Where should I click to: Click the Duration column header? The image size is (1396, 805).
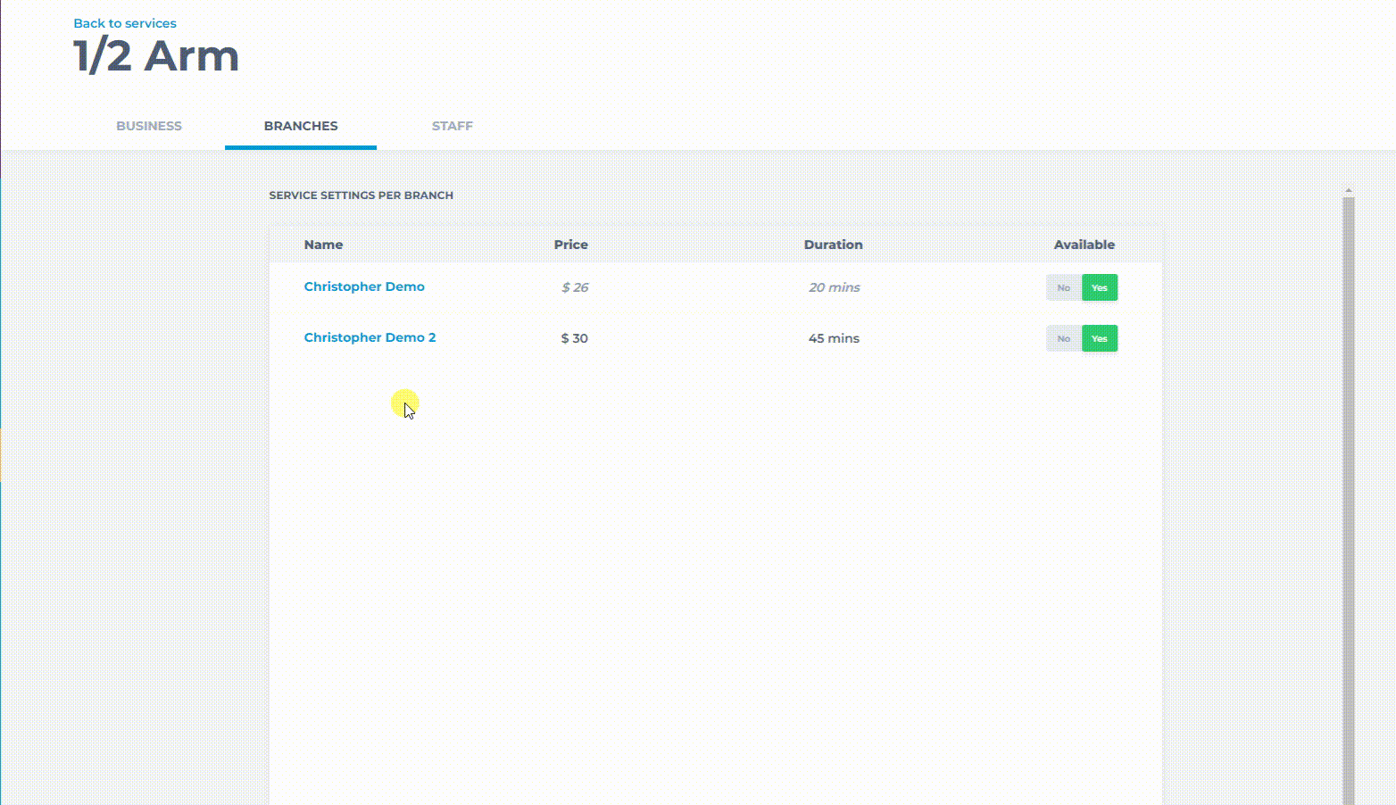(x=833, y=245)
